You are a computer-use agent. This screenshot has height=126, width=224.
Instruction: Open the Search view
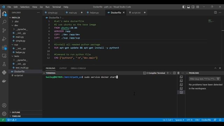point(4,22)
